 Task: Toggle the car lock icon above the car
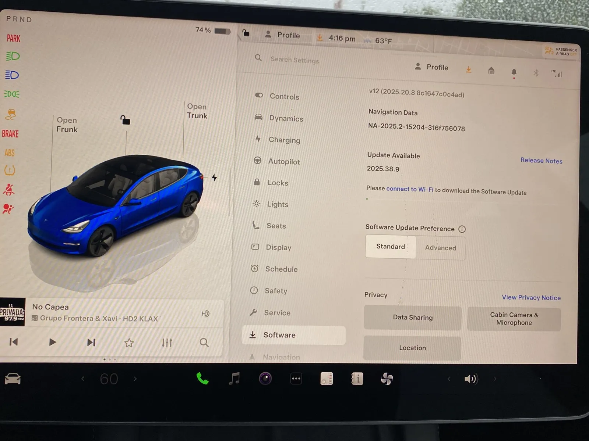coord(125,120)
